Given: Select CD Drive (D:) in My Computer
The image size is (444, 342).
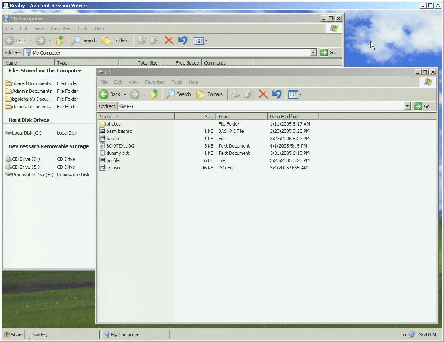Looking at the screenshot, I should pos(25,159).
